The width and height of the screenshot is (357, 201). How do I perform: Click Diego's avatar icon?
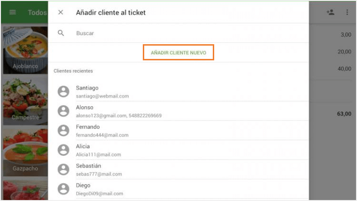63,189
